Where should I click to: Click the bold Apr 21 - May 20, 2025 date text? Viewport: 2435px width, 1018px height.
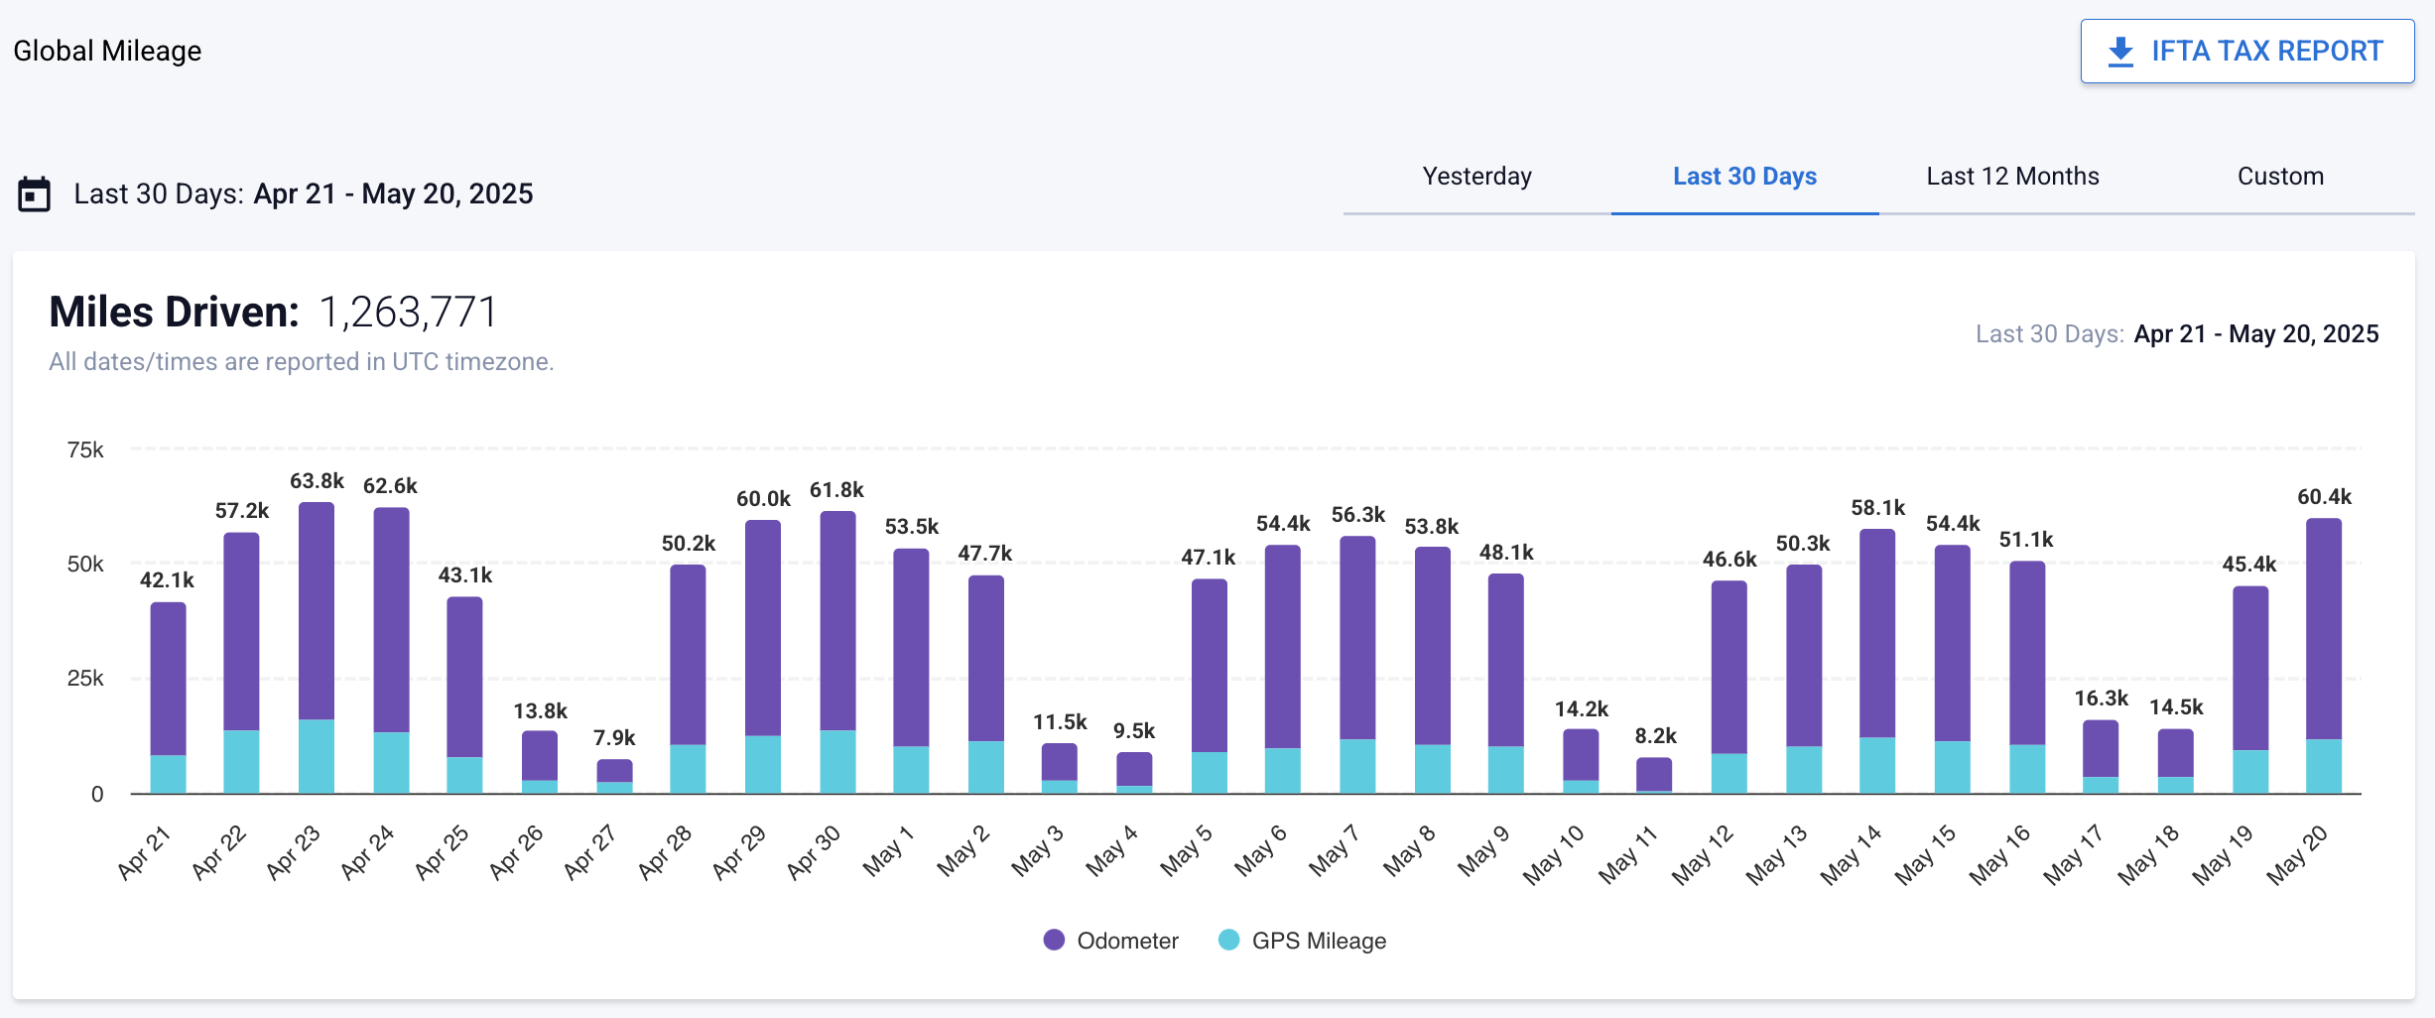point(393,193)
